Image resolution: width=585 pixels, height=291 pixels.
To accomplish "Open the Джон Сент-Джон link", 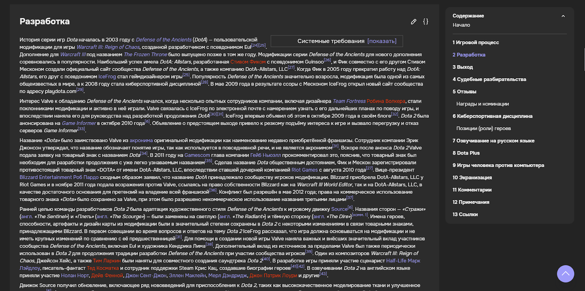I will coord(146,276).
